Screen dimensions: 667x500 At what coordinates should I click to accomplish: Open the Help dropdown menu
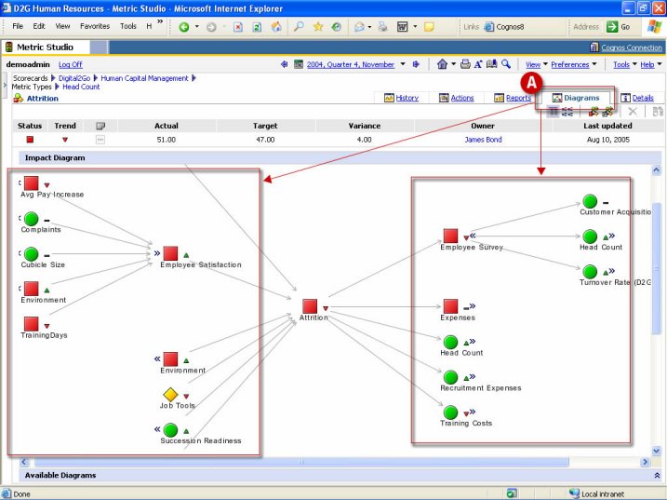651,64
